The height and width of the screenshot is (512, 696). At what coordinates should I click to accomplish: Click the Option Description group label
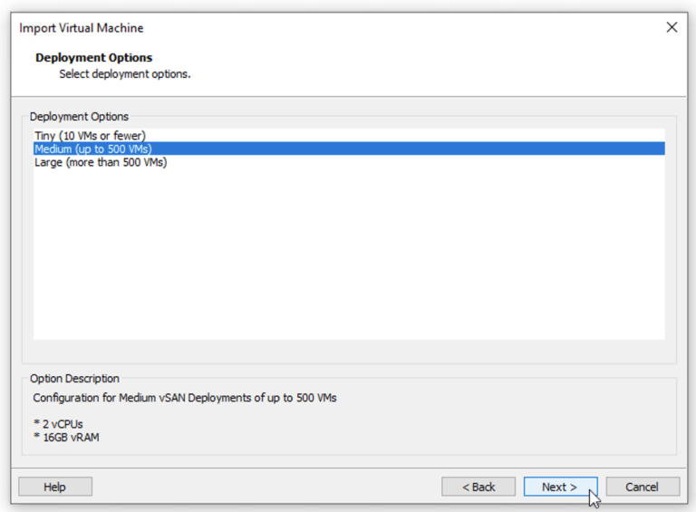(x=74, y=379)
